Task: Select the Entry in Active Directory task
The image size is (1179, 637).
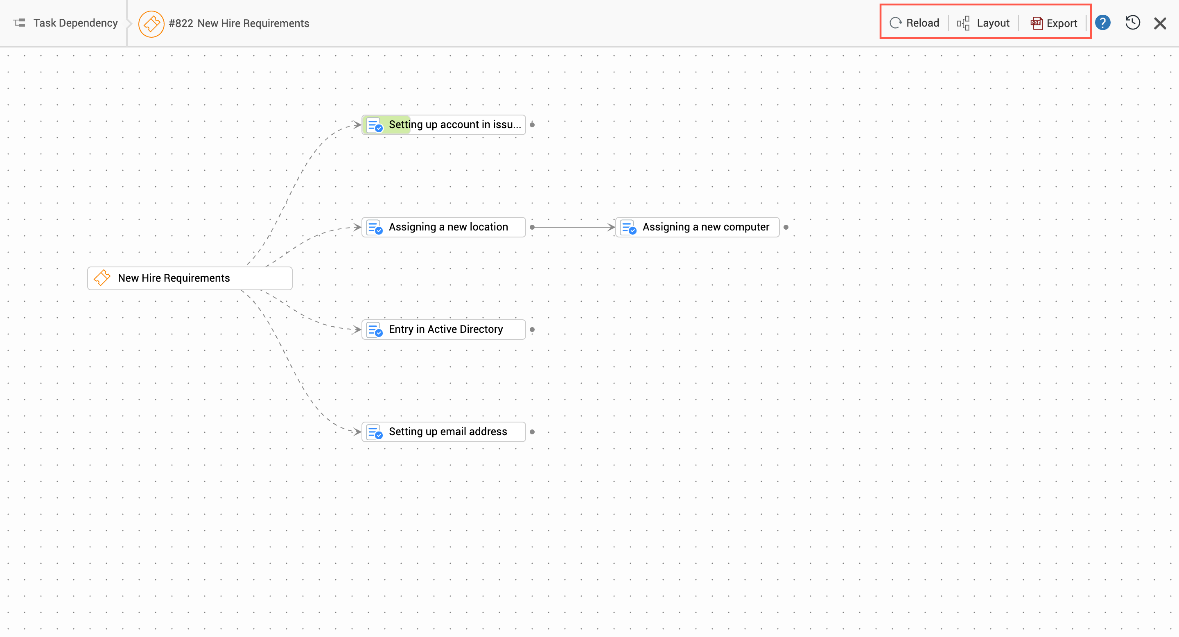Action: (x=443, y=330)
